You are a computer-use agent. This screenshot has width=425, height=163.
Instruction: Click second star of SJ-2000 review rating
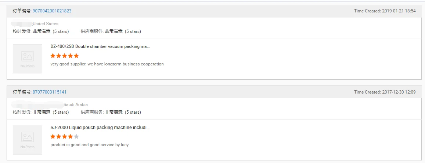pyautogui.click(x=59, y=137)
